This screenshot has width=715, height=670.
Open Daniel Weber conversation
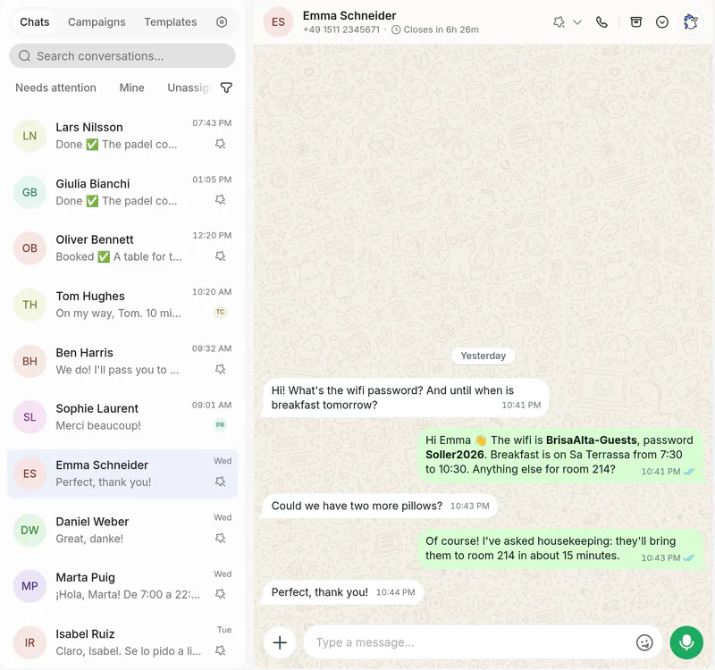[x=122, y=530]
